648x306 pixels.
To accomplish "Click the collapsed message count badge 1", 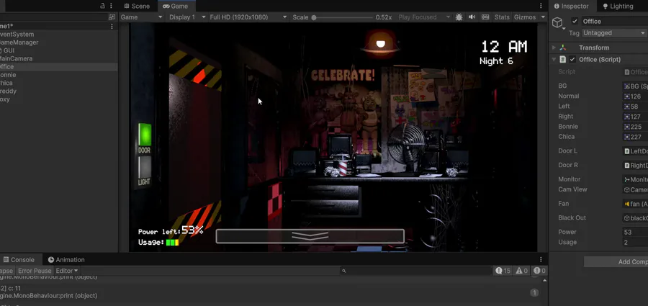I will click(534, 293).
